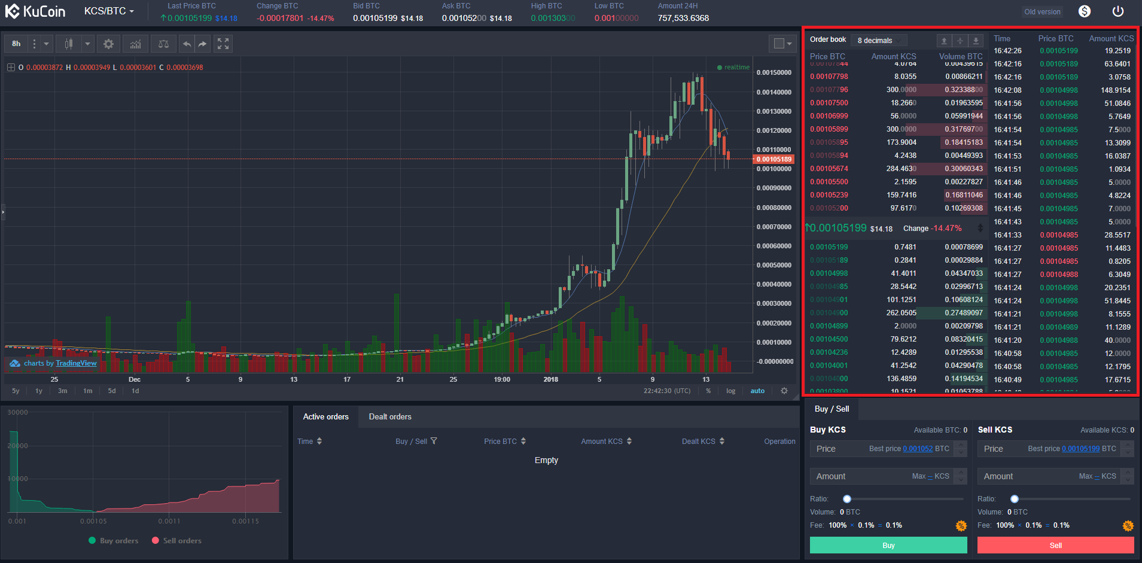1142x563 pixels.
Task: Select the Buy / Sell tab
Action: click(x=832, y=409)
